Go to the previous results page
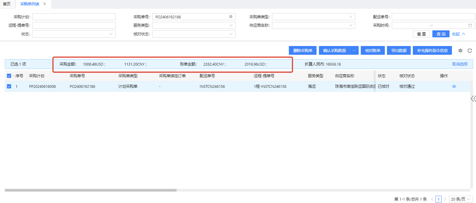The width and height of the screenshot is (476, 203). click(x=432, y=199)
